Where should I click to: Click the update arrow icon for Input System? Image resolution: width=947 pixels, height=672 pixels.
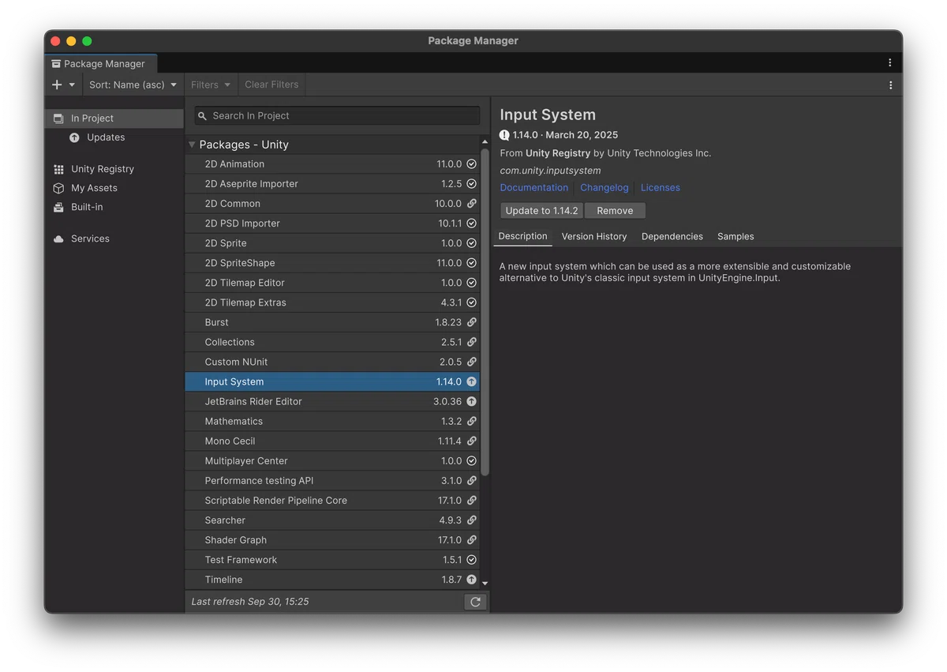pos(471,381)
